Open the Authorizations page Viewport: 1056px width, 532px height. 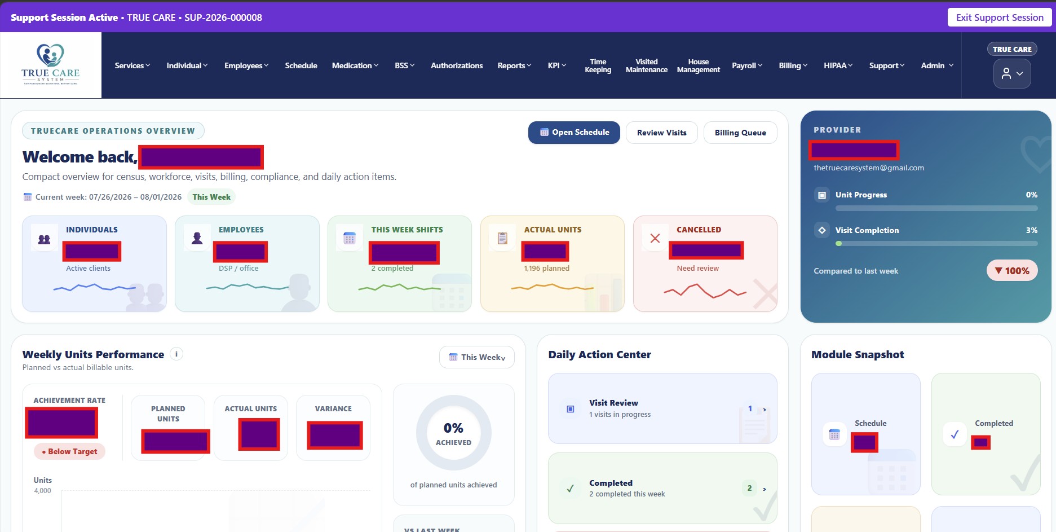tap(457, 65)
